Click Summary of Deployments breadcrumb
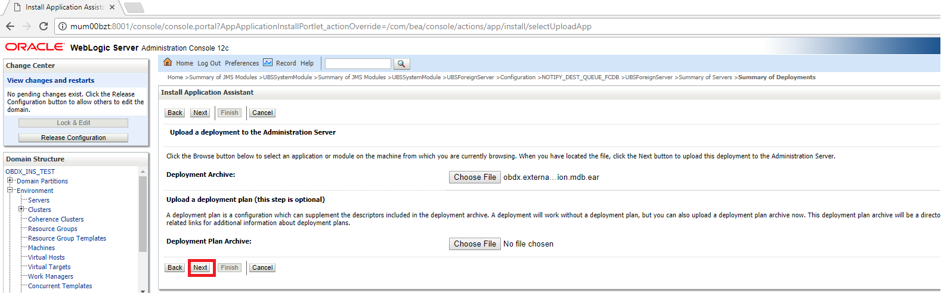 [x=777, y=77]
